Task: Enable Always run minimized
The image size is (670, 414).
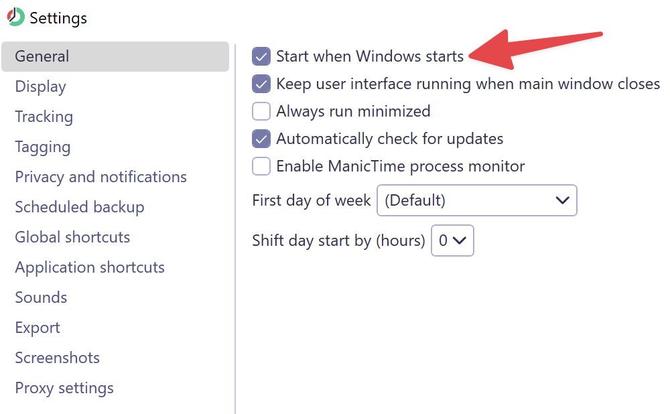Action: [261, 111]
